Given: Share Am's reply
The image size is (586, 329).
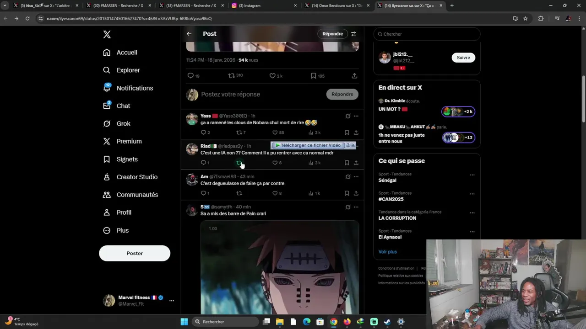Looking at the screenshot, I should point(356,193).
